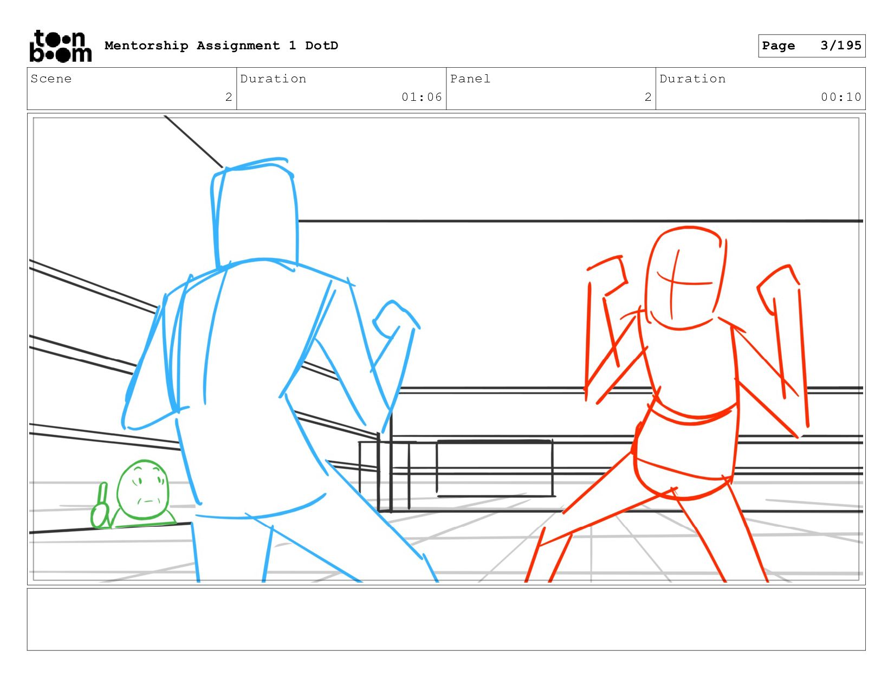Click the title 'Mentorship Assignment 1 DotD'
The width and height of the screenshot is (894, 691).
pos(221,46)
